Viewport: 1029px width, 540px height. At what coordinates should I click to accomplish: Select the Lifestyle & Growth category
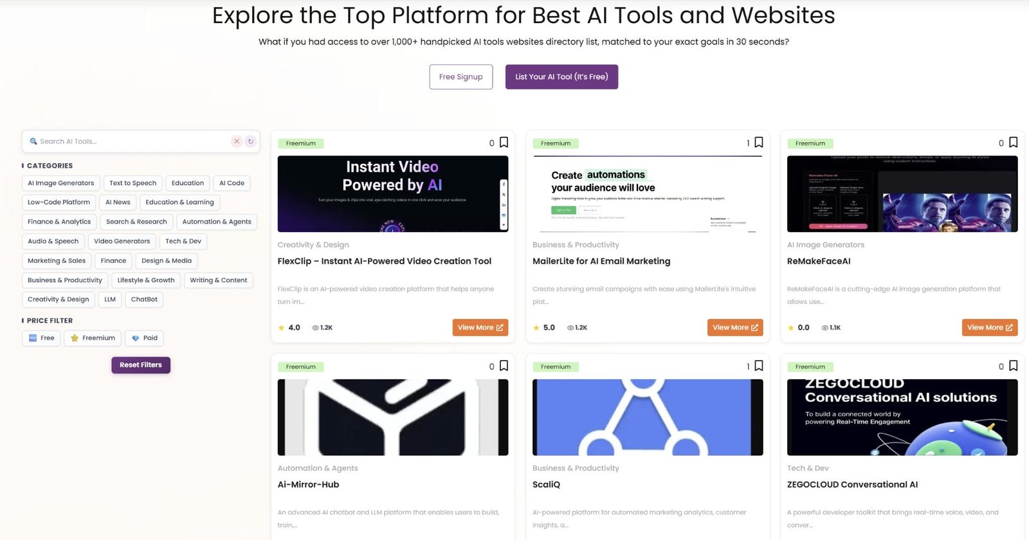146,280
